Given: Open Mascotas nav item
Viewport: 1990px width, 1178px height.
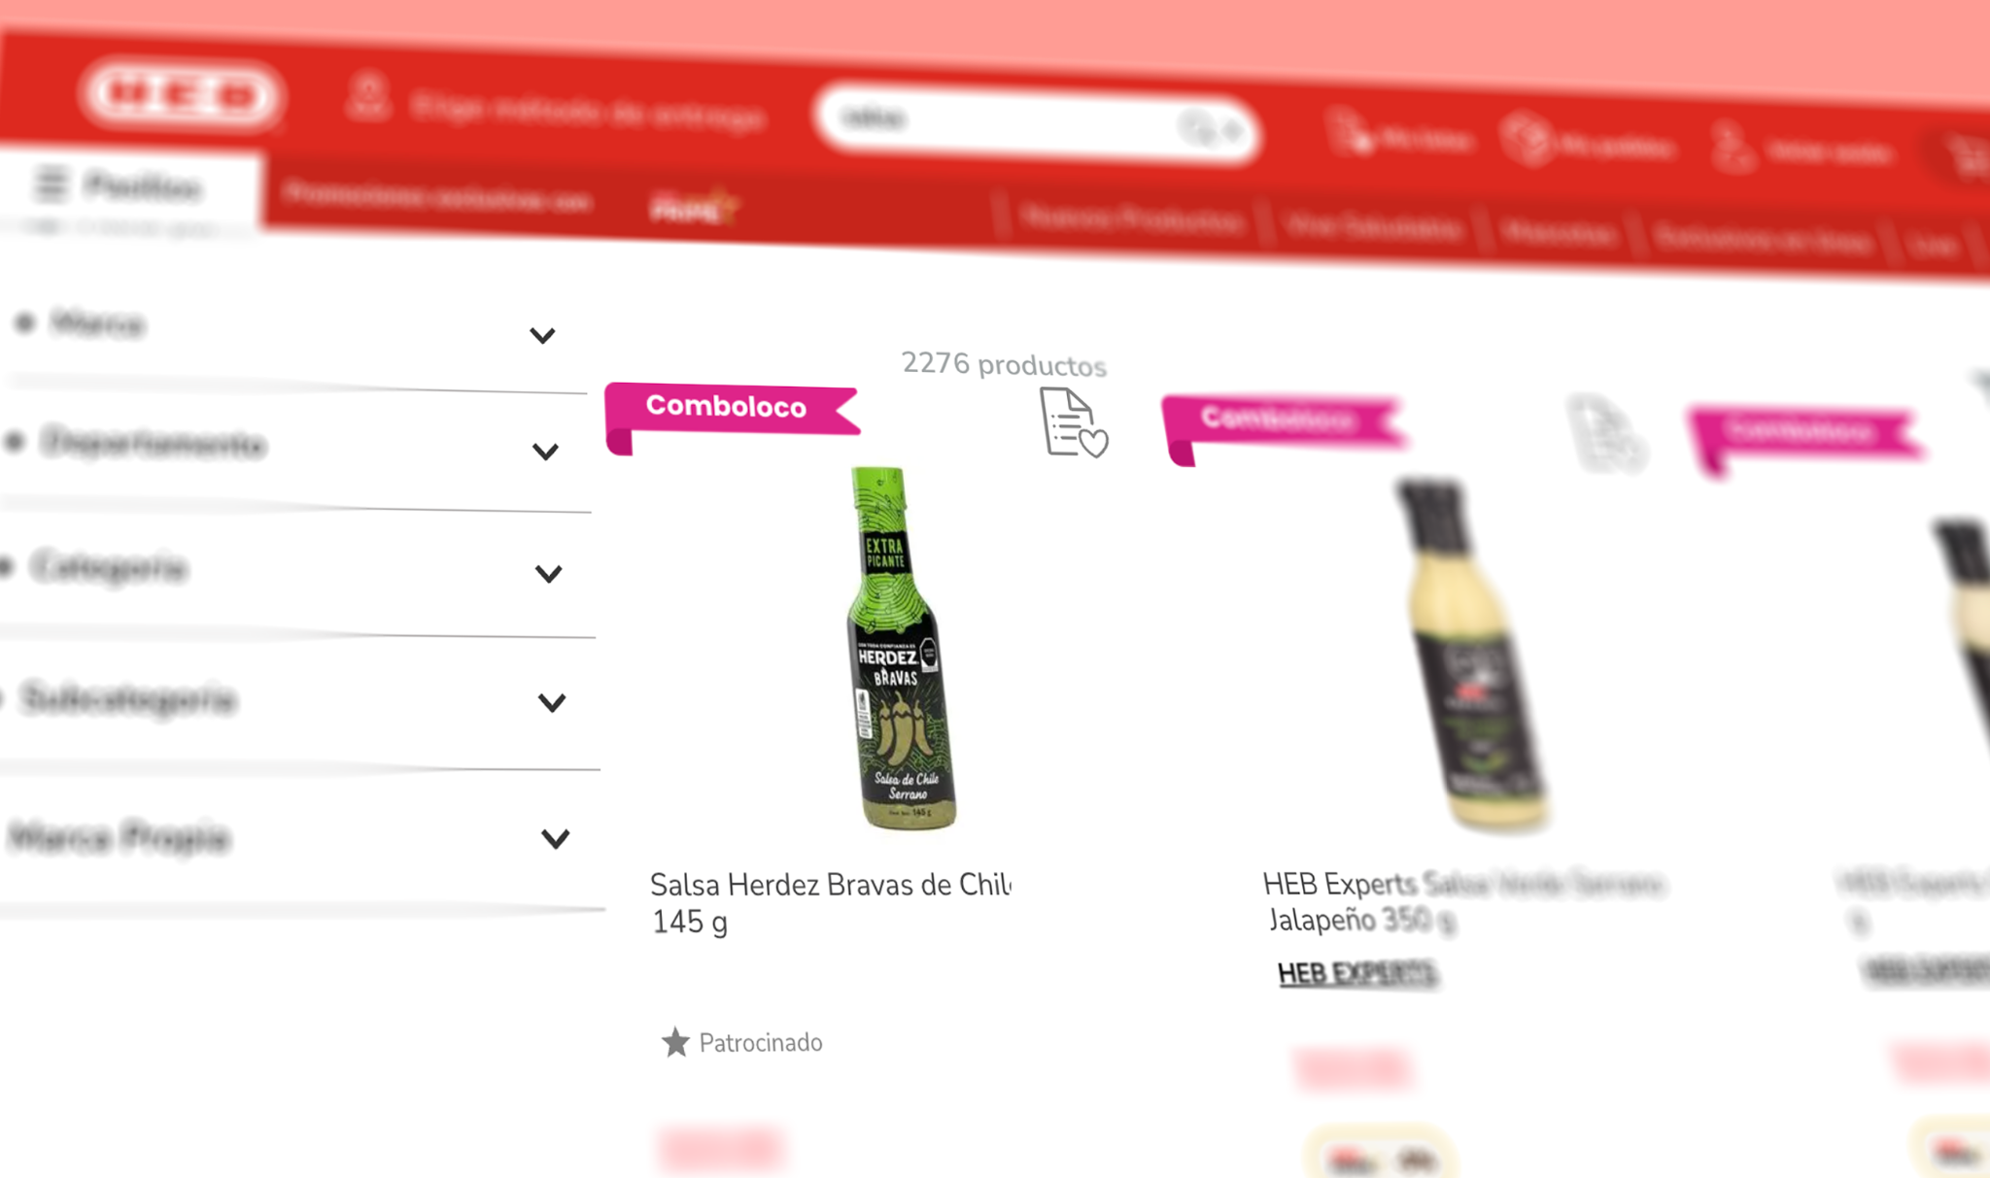Looking at the screenshot, I should click(1559, 233).
